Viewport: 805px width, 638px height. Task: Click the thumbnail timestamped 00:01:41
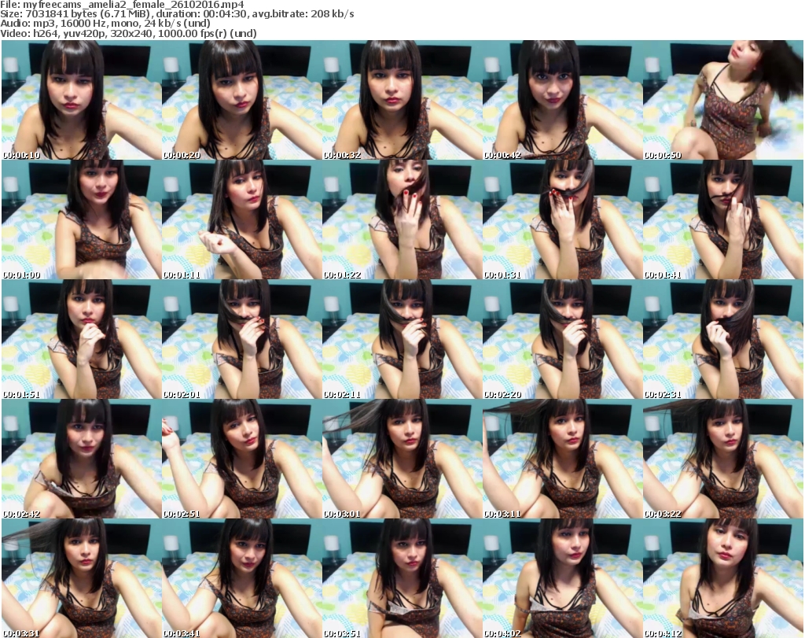722,219
